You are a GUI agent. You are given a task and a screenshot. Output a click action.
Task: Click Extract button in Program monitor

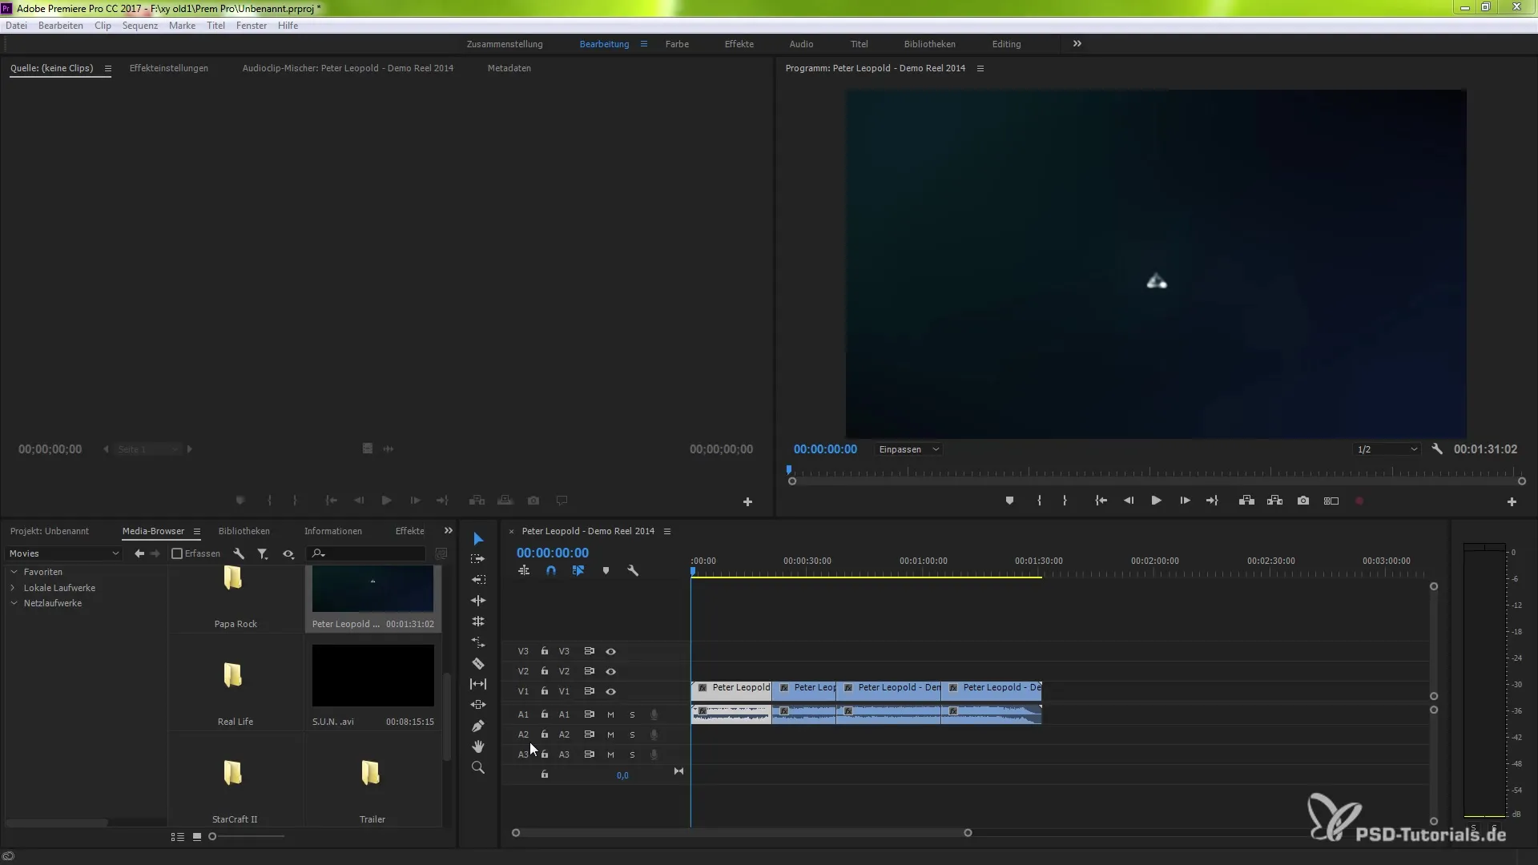1274,501
